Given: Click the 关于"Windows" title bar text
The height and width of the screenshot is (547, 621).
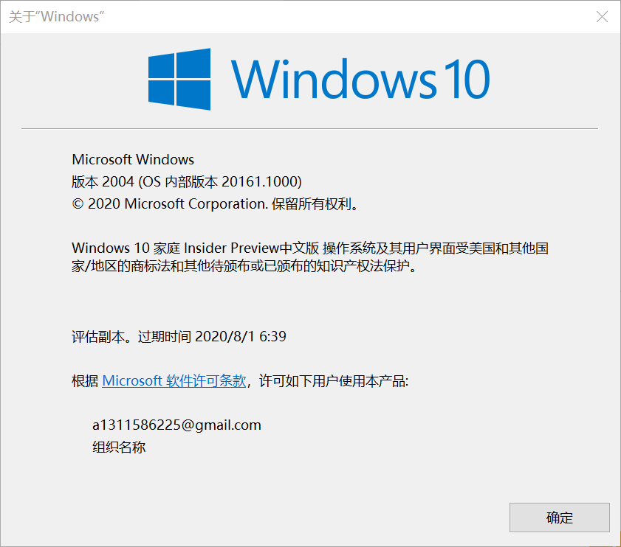Looking at the screenshot, I should coord(56,17).
